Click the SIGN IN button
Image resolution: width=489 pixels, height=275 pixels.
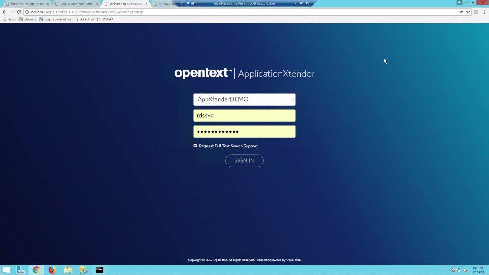(x=244, y=160)
